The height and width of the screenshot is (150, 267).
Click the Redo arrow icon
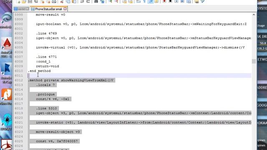point(88,2)
